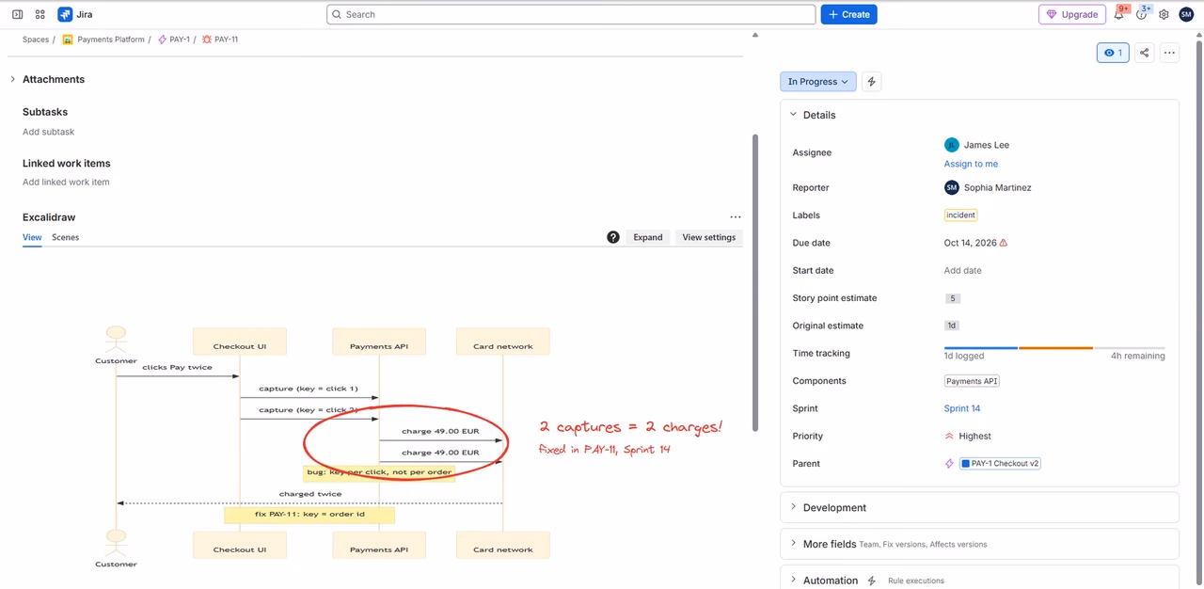Go to Jira home via logo
Screen dimensions: 1204x589
75,14
